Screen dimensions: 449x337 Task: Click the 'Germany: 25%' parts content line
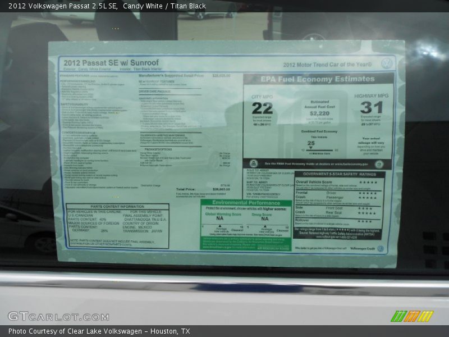[90, 231]
